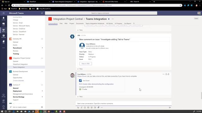Open Management and Governance channel

point(23,94)
